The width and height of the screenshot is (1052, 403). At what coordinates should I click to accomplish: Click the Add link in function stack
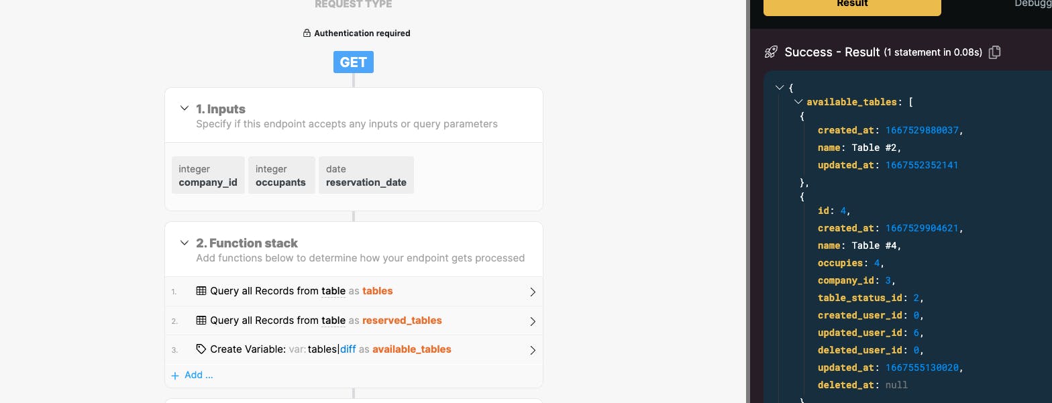pos(199,376)
